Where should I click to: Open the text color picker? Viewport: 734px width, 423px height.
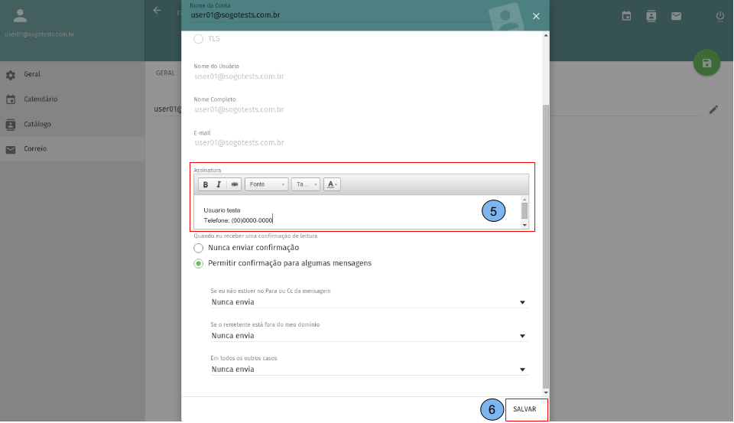(x=332, y=184)
